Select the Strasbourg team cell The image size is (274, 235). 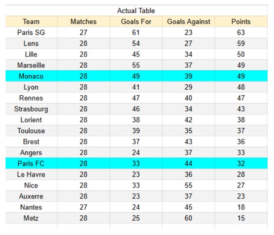tap(31, 109)
